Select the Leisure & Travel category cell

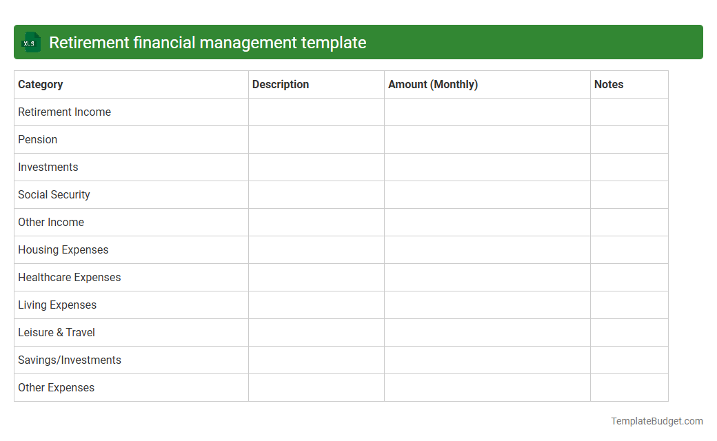(x=56, y=332)
